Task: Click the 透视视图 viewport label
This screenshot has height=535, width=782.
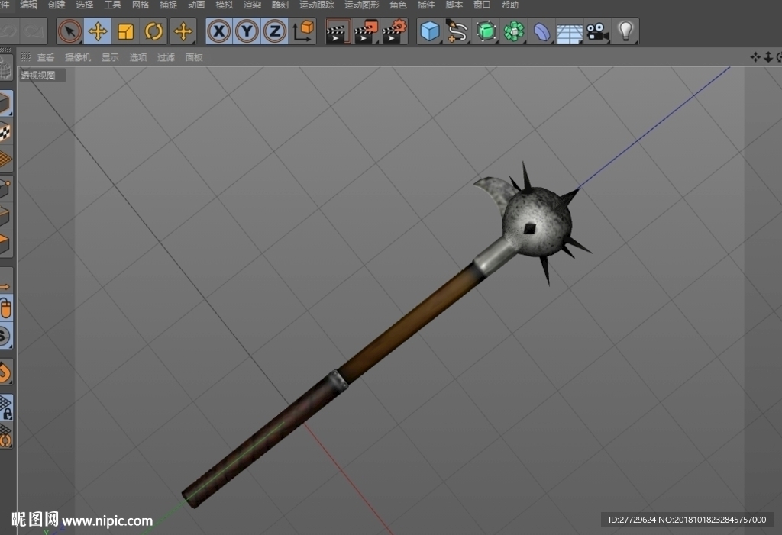Action: click(x=38, y=76)
